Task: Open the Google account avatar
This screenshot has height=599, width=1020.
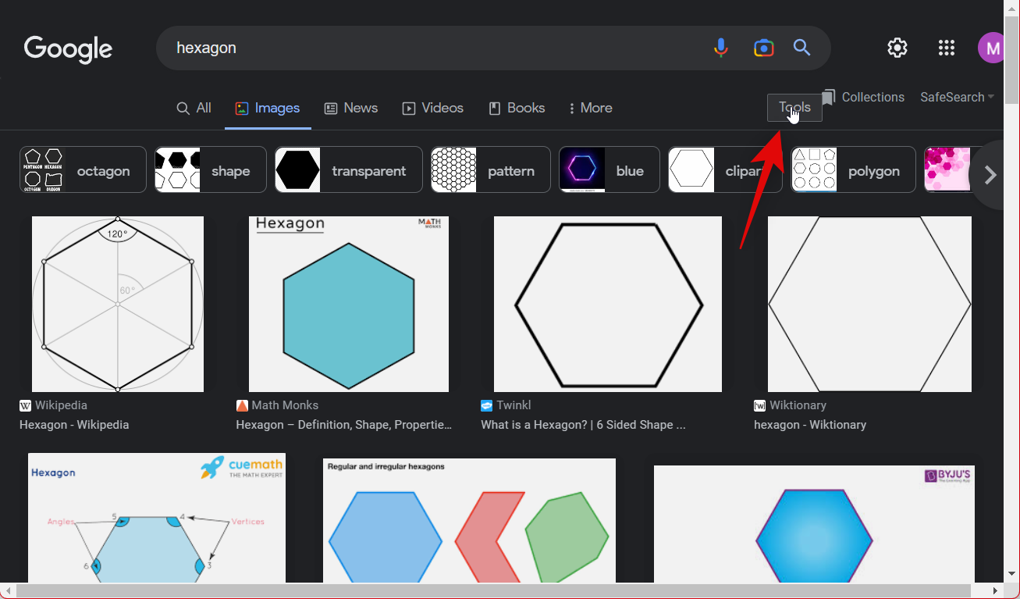Action: point(990,48)
